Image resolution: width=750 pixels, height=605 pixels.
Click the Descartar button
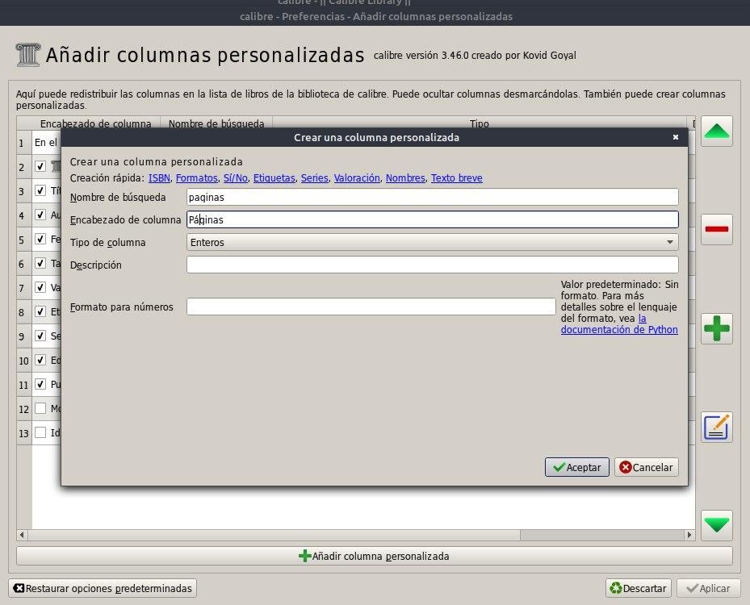pyautogui.click(x=639, y=588)
